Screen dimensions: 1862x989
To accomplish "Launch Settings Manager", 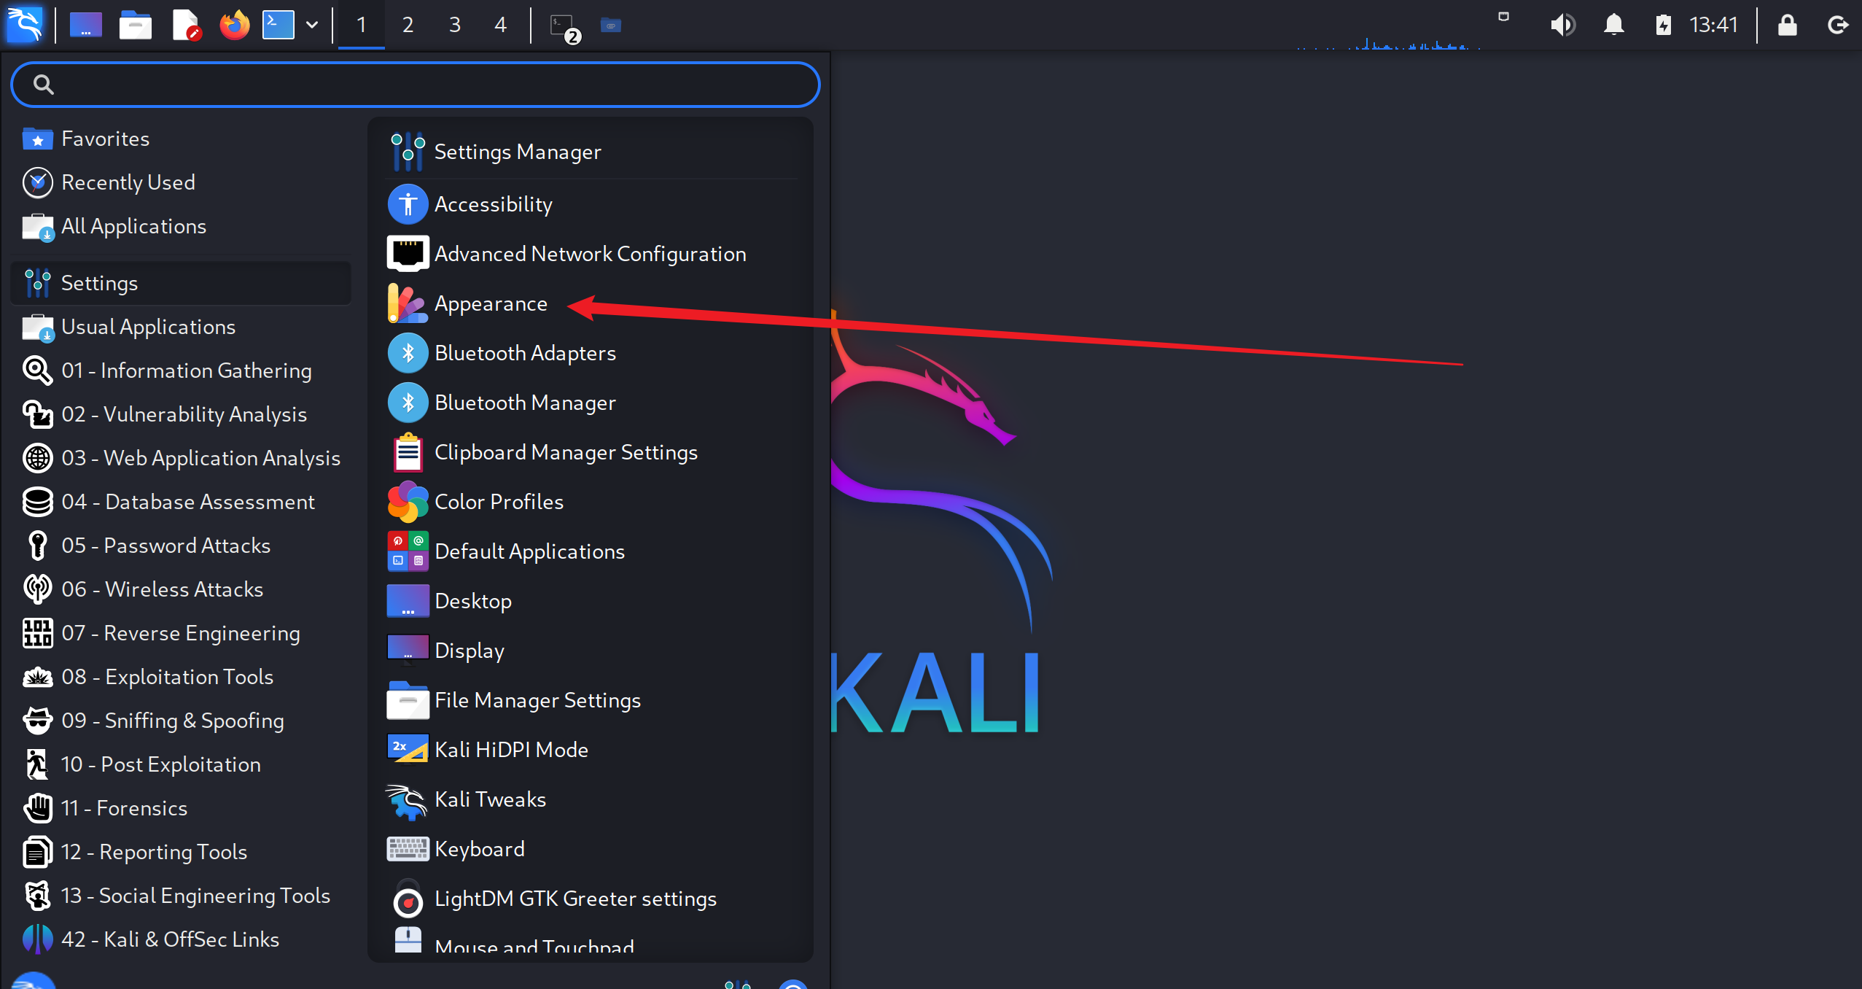I will click(591, 152).
